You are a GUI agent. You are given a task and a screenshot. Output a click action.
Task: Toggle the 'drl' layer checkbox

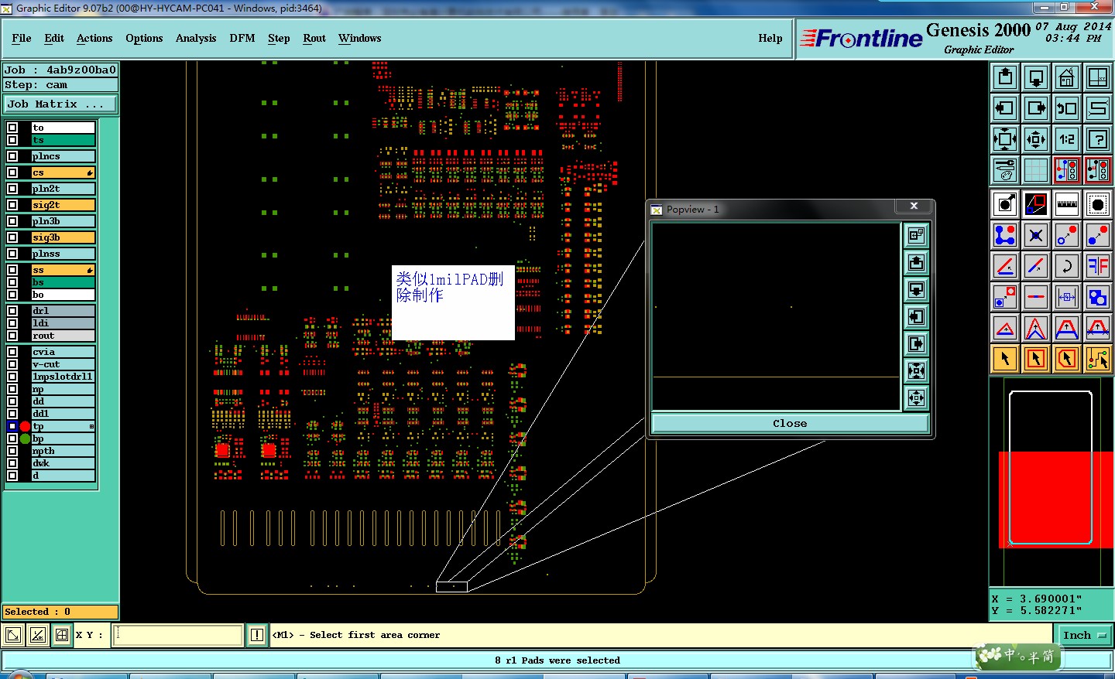tap(12, 311)
